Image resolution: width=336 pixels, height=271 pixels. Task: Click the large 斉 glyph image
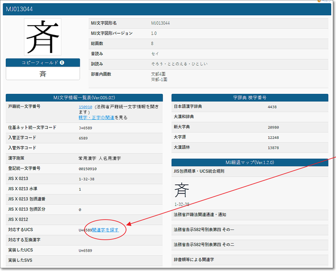pos(43,37)
